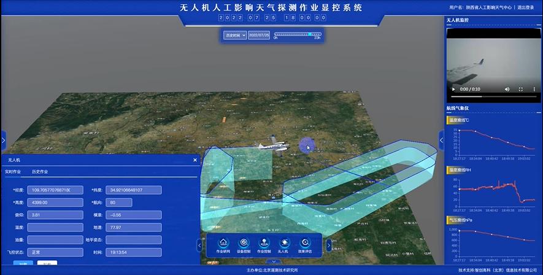
Task: Click the hour timeline slider
Action: coord(298,34)
